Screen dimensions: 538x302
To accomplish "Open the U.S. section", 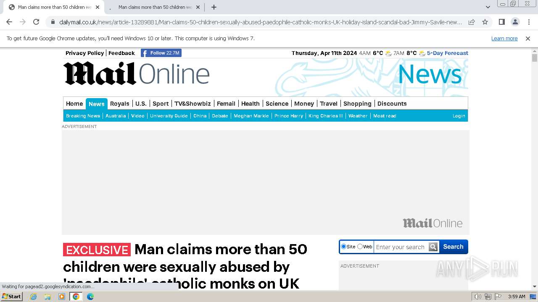I will tap(141, 104).
